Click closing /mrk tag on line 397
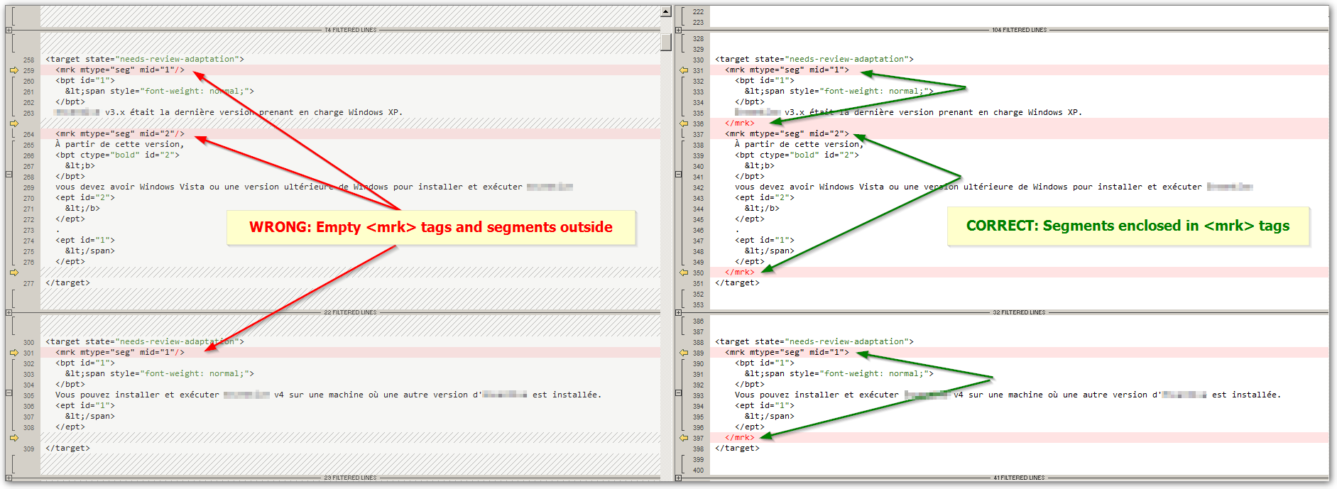 [740, 438]
